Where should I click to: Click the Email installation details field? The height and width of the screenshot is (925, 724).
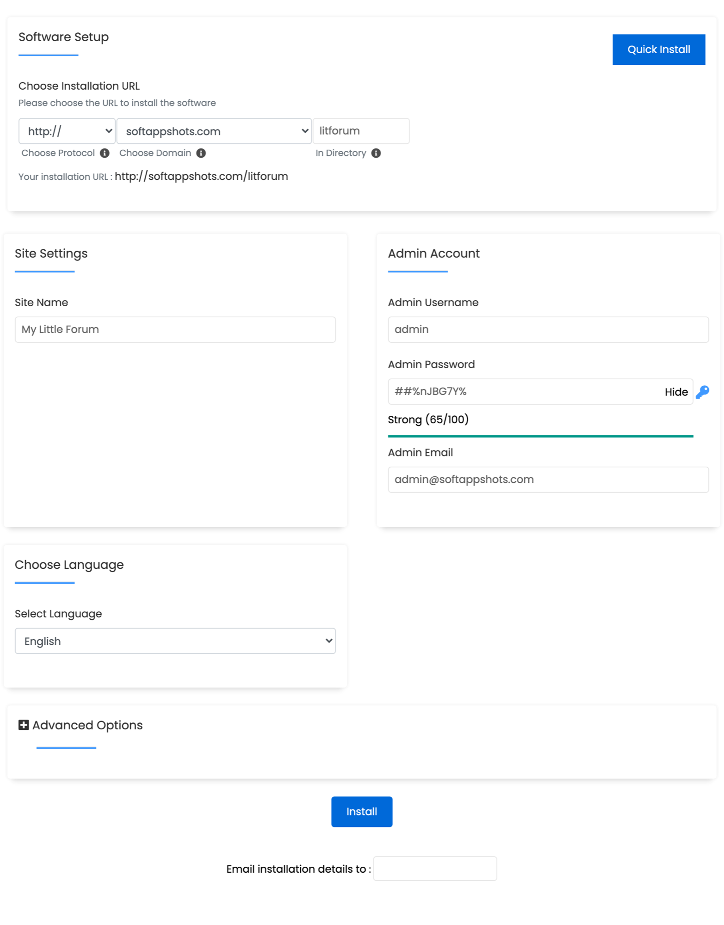tap(434, 868)
